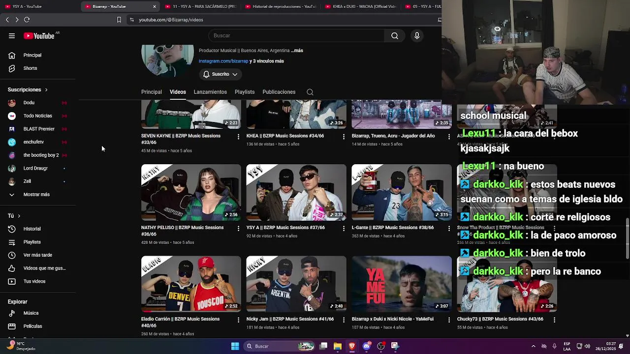Click the browser address bar URL
This screenshot has width=630, height=354.
[171, 20]
